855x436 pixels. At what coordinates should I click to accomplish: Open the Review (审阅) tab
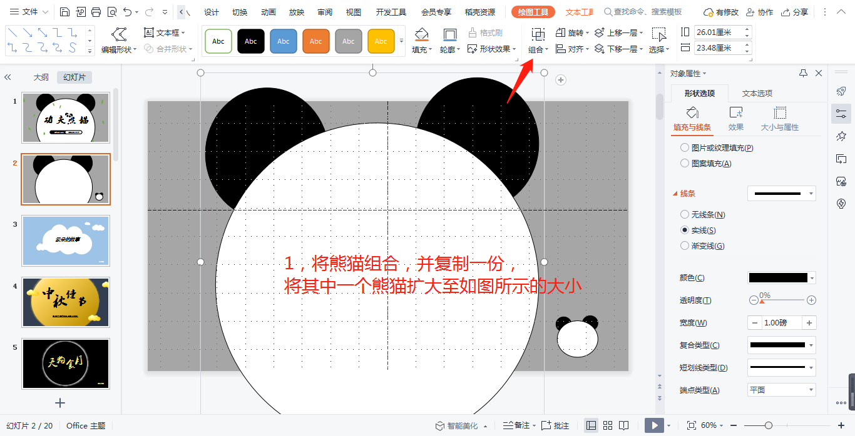tap(325, 12)
